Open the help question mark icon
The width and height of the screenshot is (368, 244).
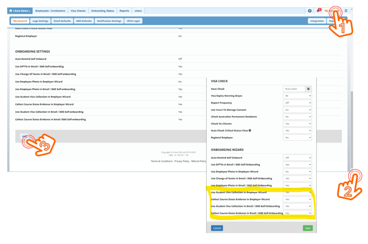310,10
